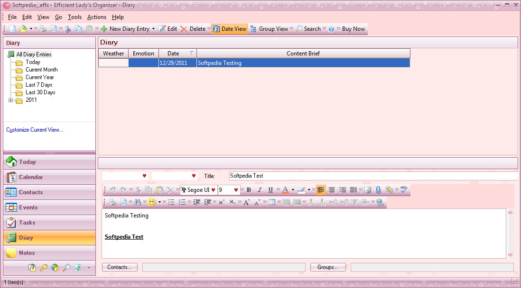Insert a smiley emoticon
This screenshot has width=521, height=288.
tap(152, 202)
